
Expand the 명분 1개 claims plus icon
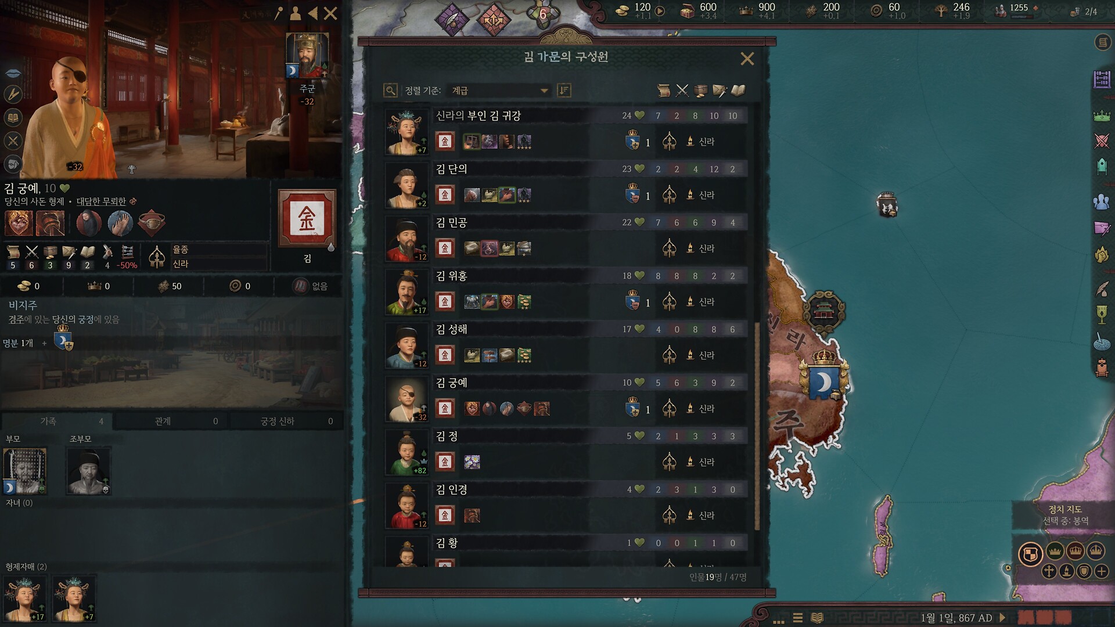coord(44,343)
